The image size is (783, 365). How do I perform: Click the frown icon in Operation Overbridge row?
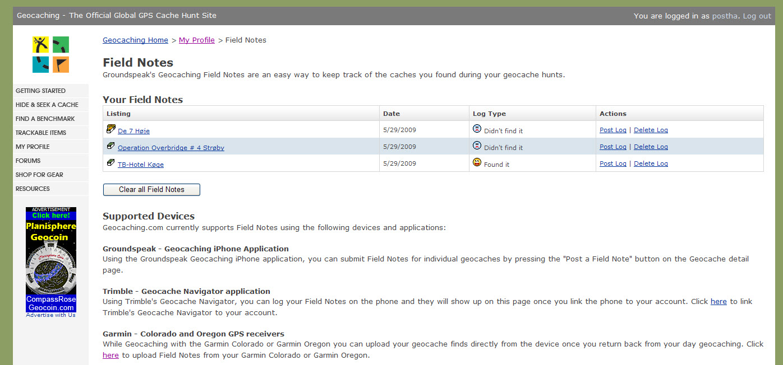pyautogui.click(x=477, y=146)
